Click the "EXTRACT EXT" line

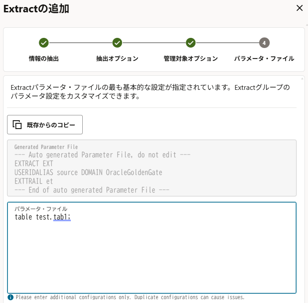[x=34, y=163]
